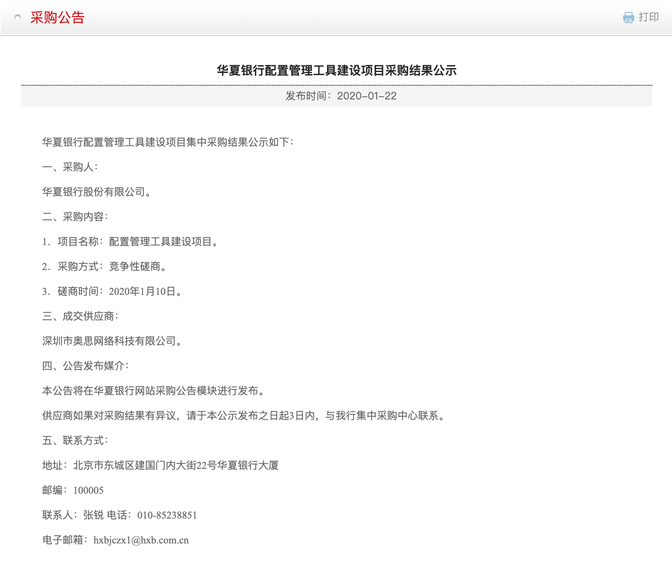Click the heading 三、成交供应商
Viewport: 672px width, 570px height.
tap(80, 316)
